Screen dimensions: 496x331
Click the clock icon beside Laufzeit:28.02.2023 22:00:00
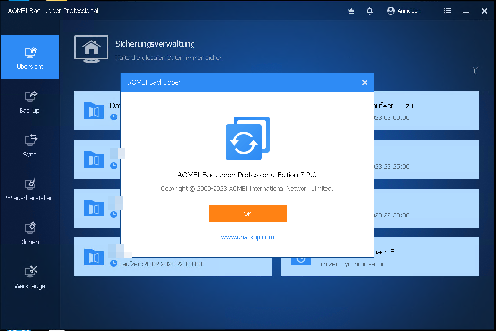[114, 263]
